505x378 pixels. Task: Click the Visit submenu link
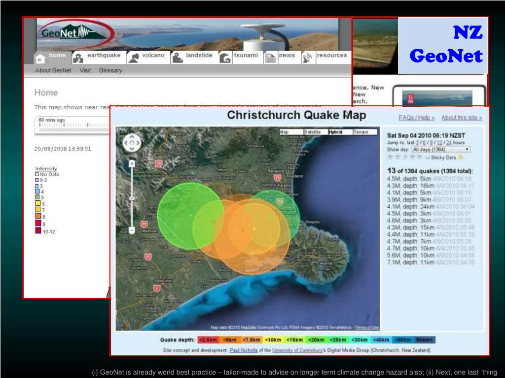(85, 70)
